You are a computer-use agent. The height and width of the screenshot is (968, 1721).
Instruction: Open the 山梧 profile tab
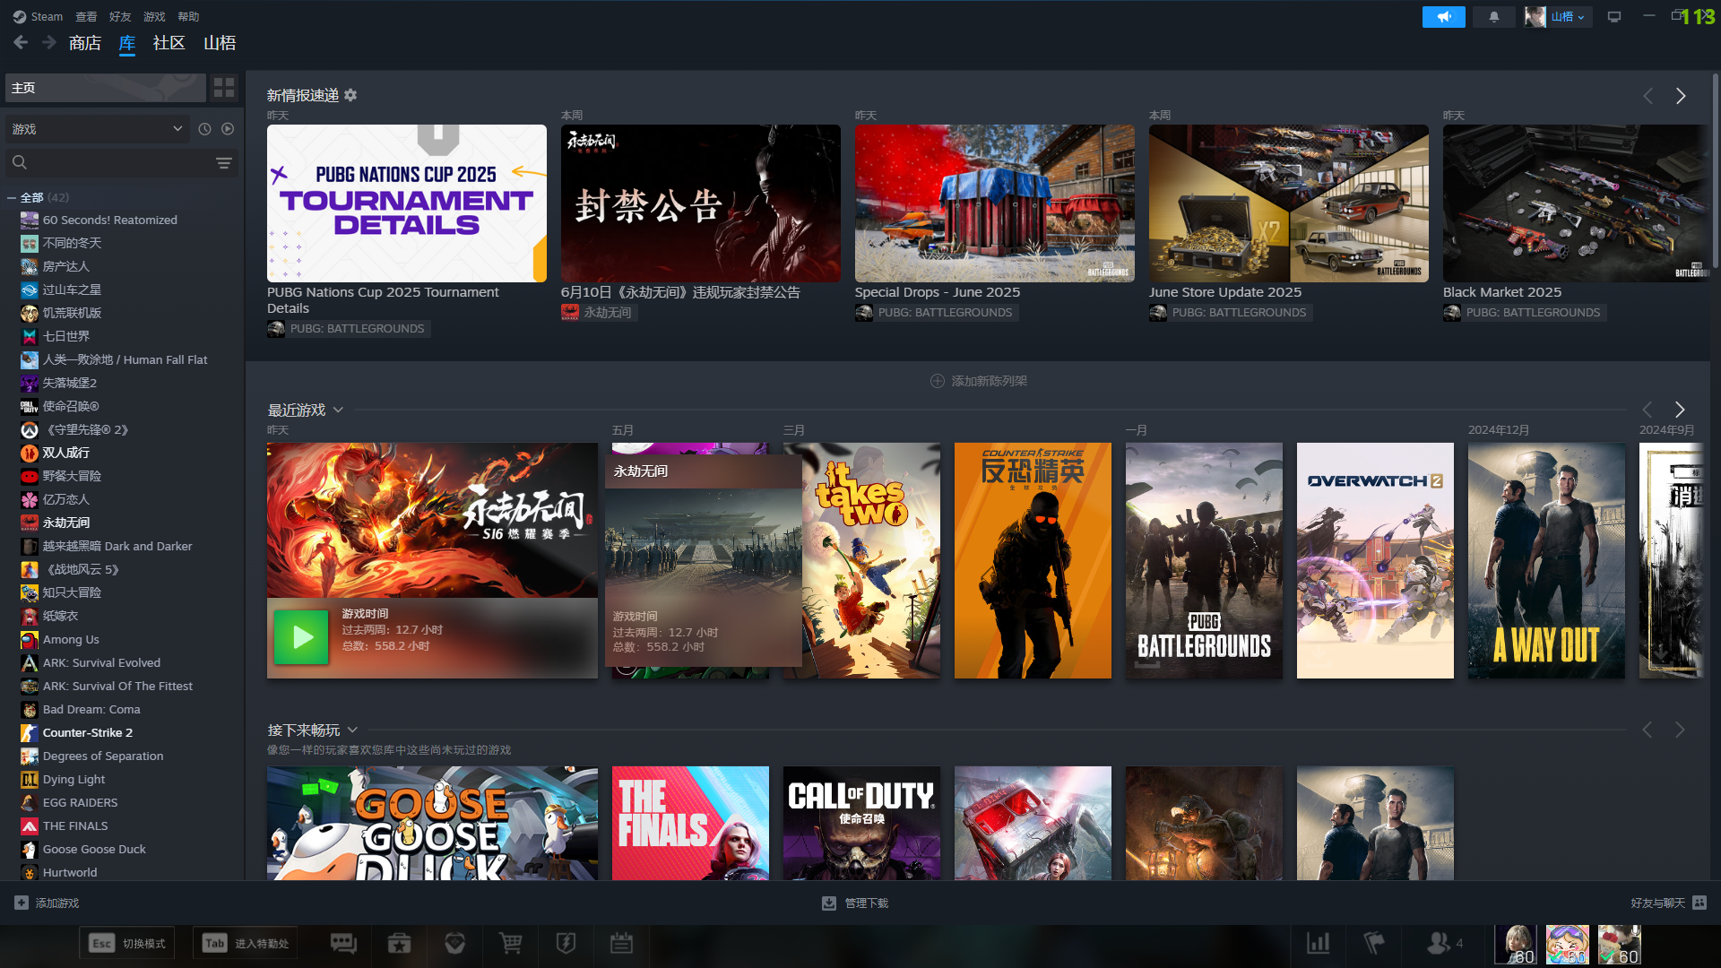[220, 43]
